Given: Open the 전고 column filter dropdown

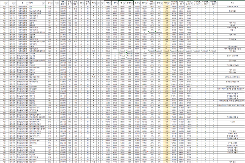Looking at the screenshot, I should [139, 3].
